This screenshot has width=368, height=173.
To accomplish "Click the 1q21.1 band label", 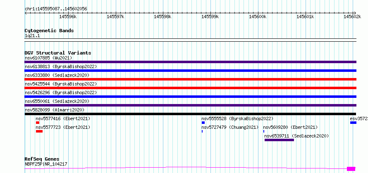I will pos(32,36).
